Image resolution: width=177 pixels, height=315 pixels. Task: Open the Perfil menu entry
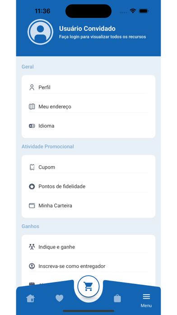[x=88, y=87]
